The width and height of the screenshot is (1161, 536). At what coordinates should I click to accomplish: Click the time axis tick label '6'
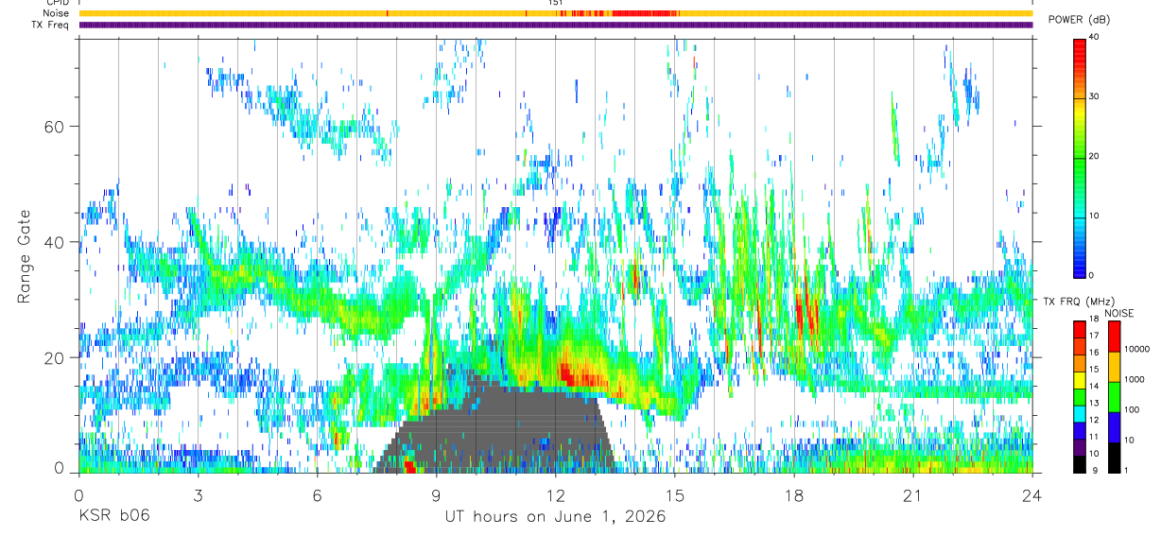[317, 496]
